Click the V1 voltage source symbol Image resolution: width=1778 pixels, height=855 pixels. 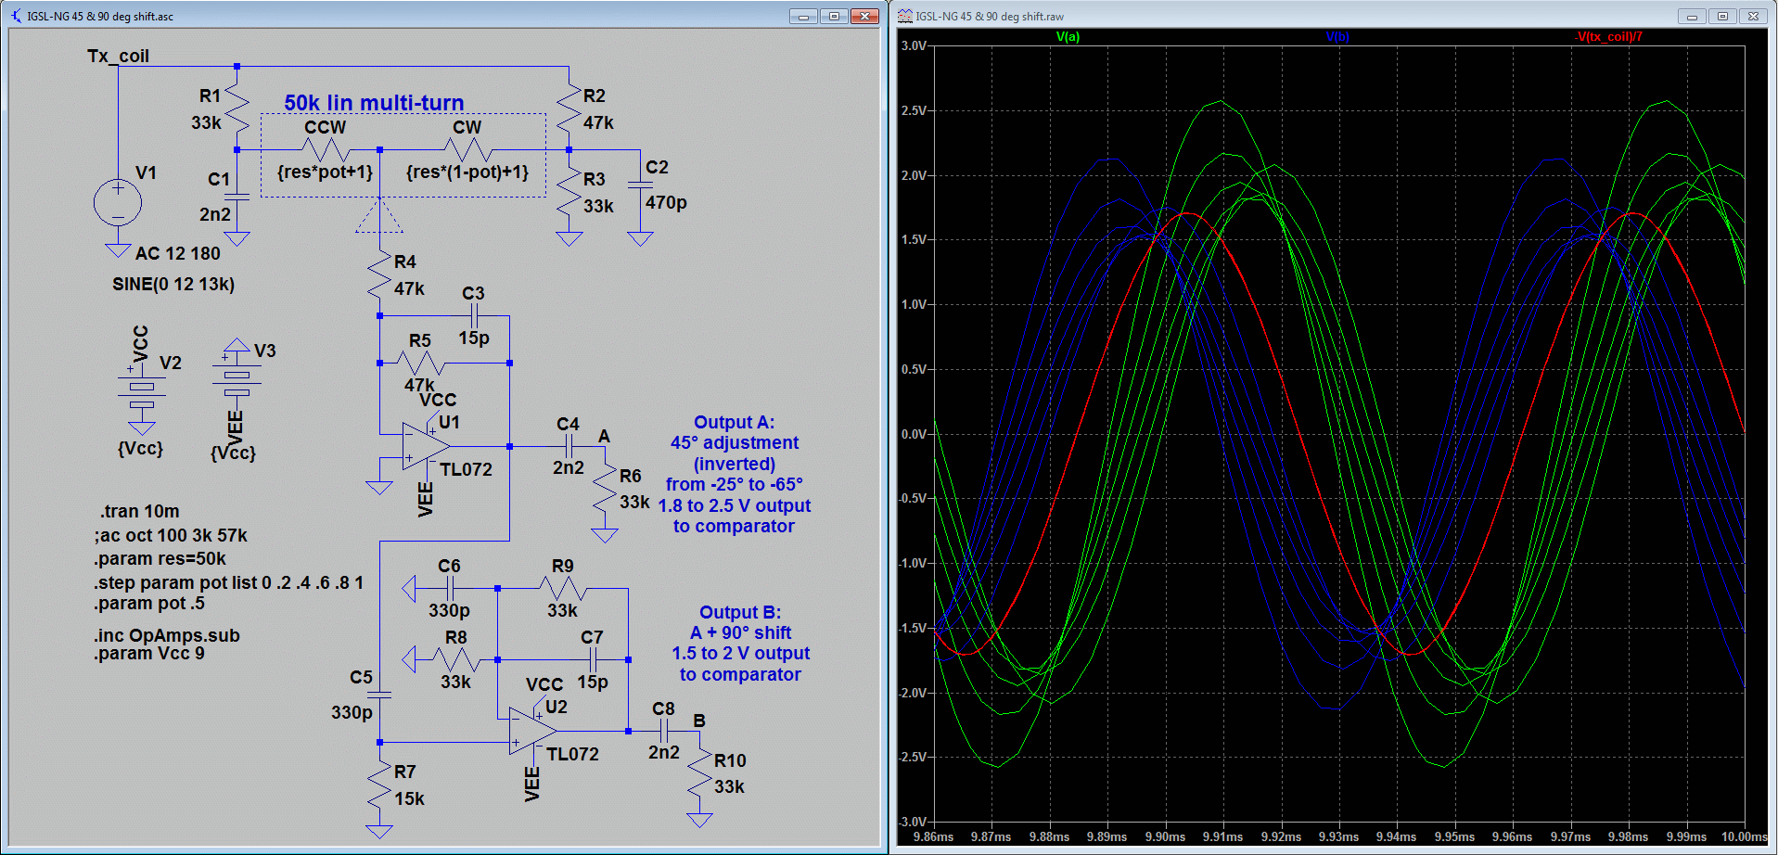118,202
